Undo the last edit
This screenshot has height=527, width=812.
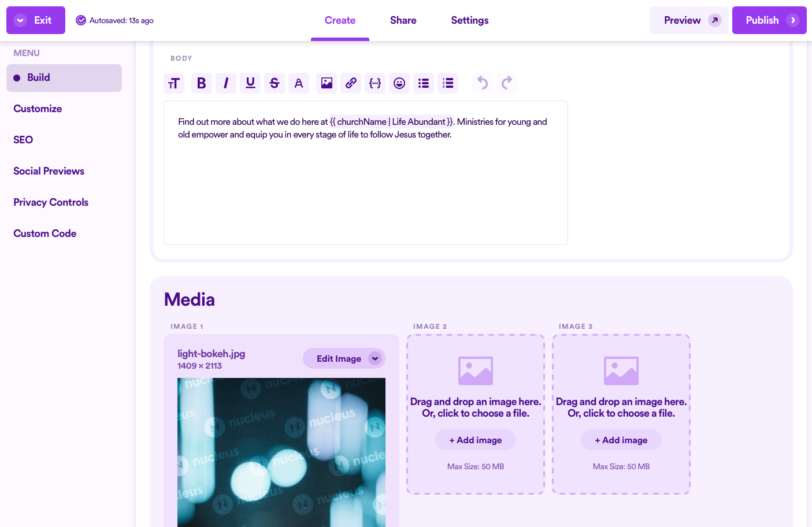click(483, 83)
